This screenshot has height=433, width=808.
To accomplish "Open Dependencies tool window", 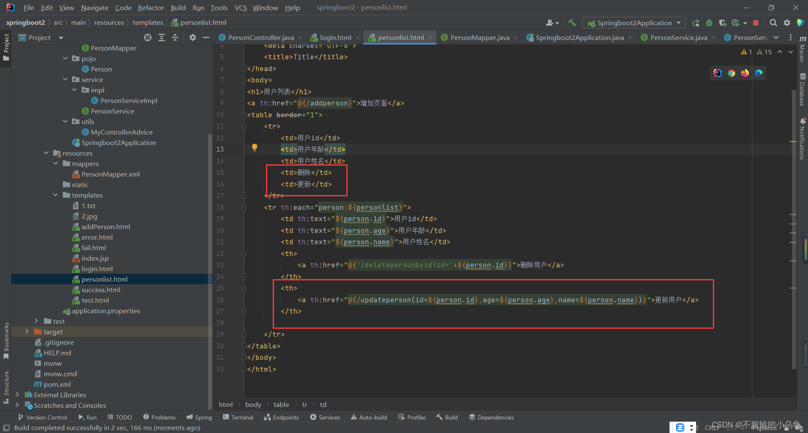I will pos(491,417).
